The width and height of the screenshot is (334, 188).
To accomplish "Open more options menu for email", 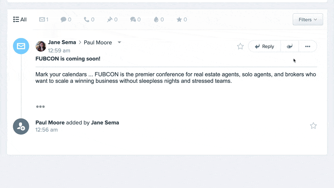I will point(308,46).
